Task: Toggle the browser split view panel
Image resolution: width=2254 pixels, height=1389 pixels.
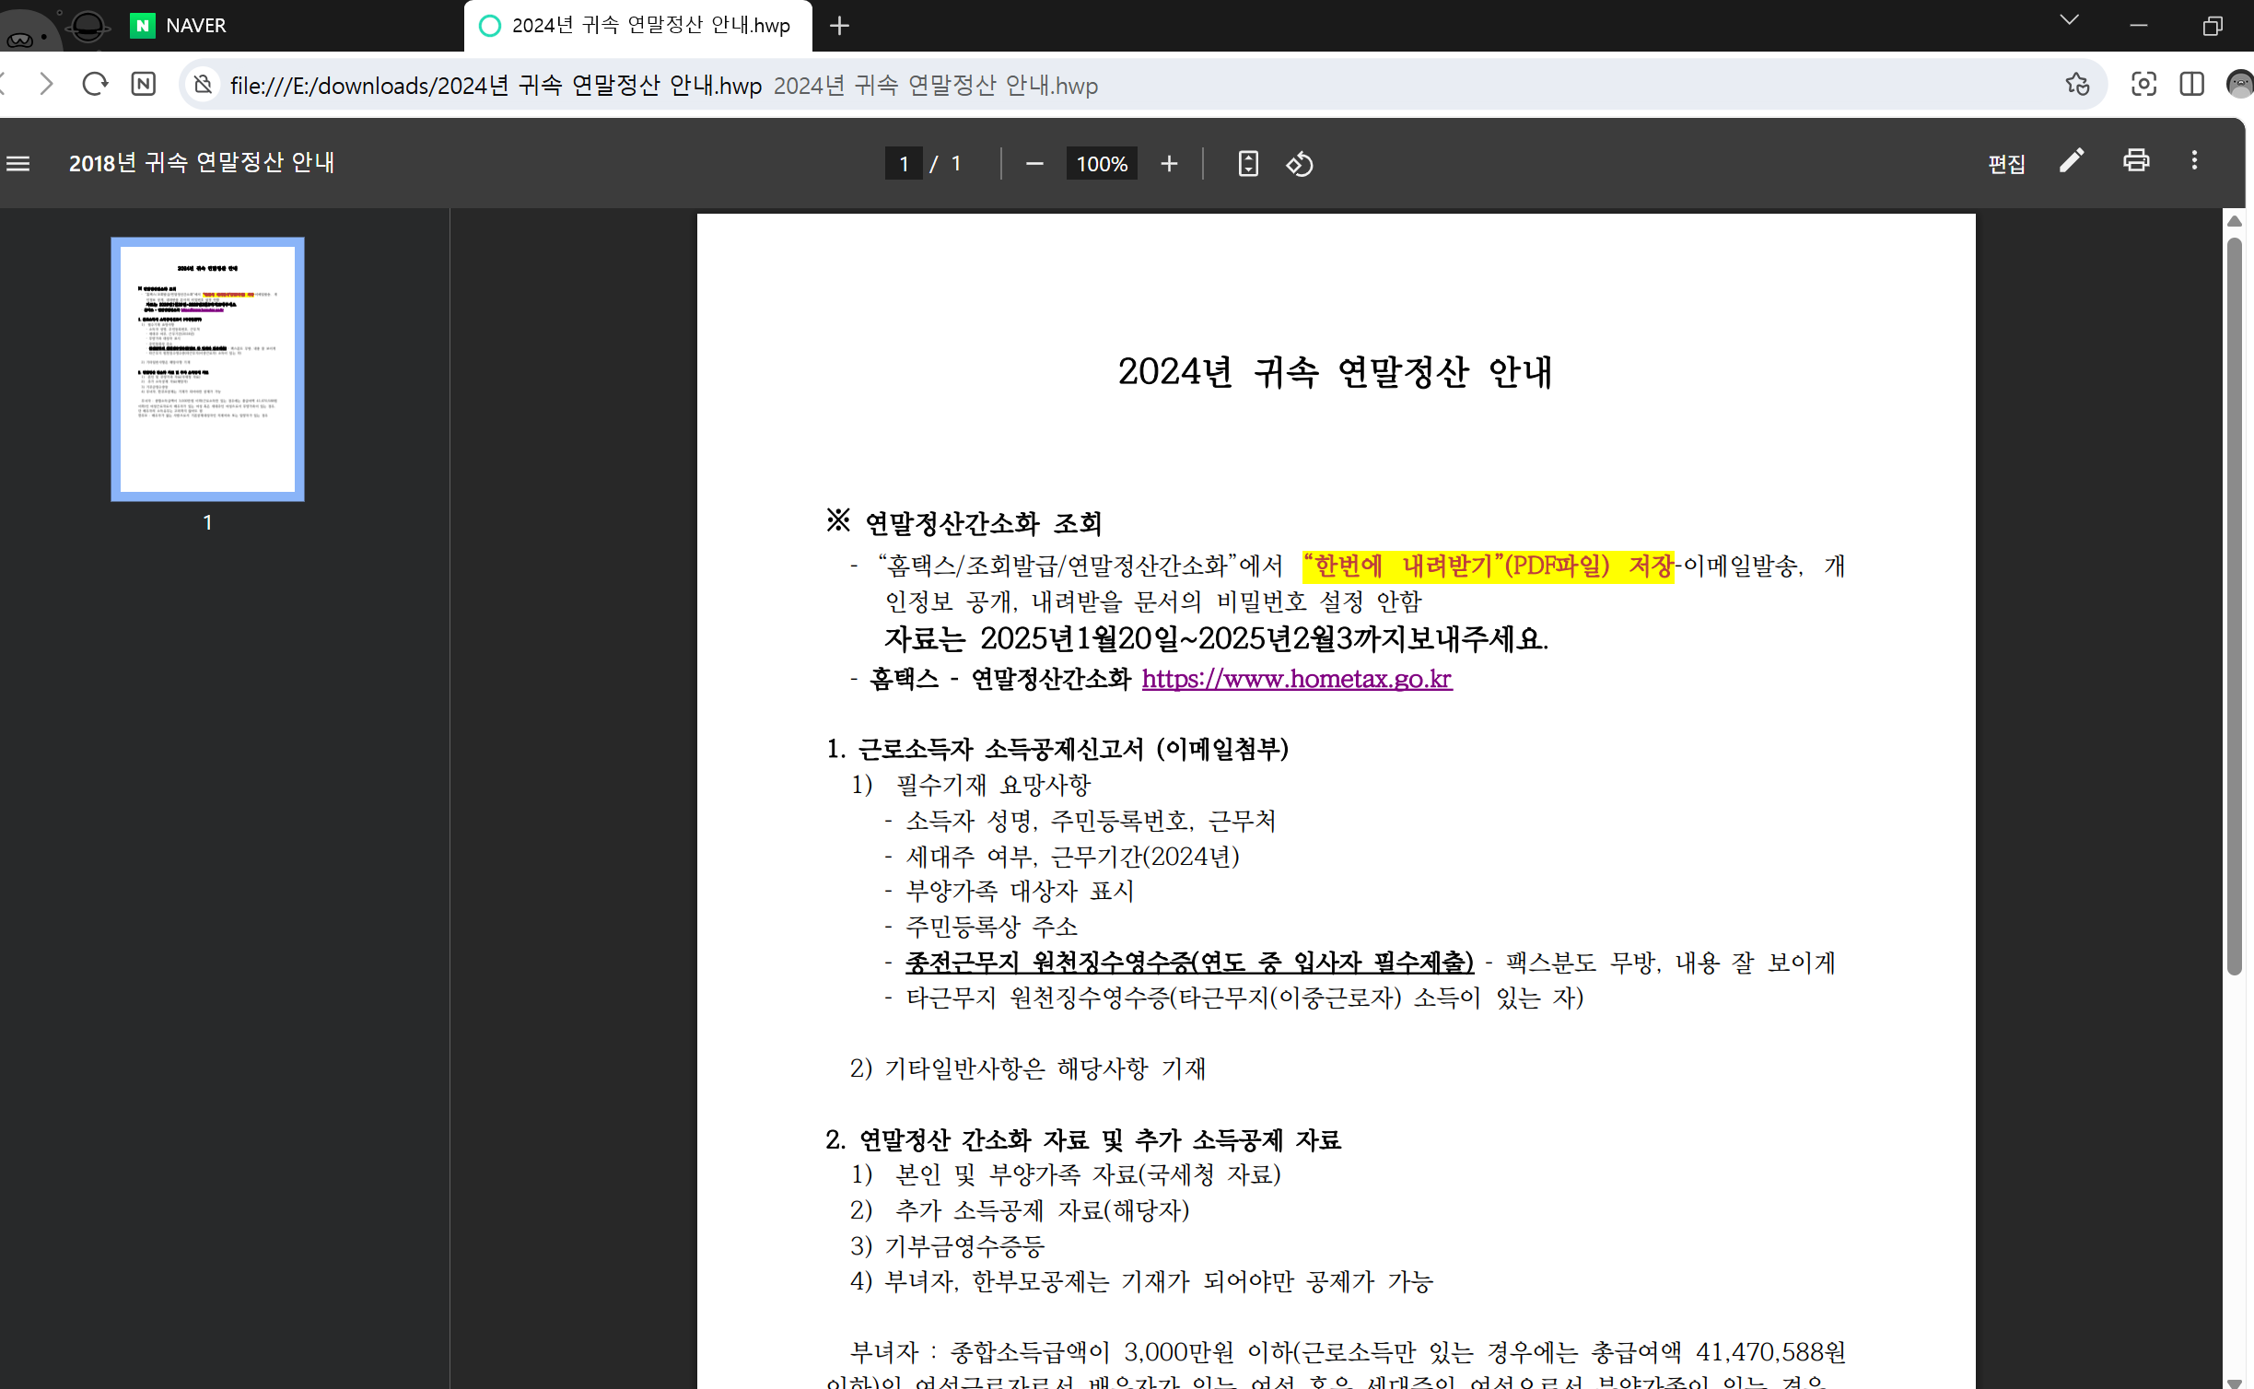Action: [2191, 85]
